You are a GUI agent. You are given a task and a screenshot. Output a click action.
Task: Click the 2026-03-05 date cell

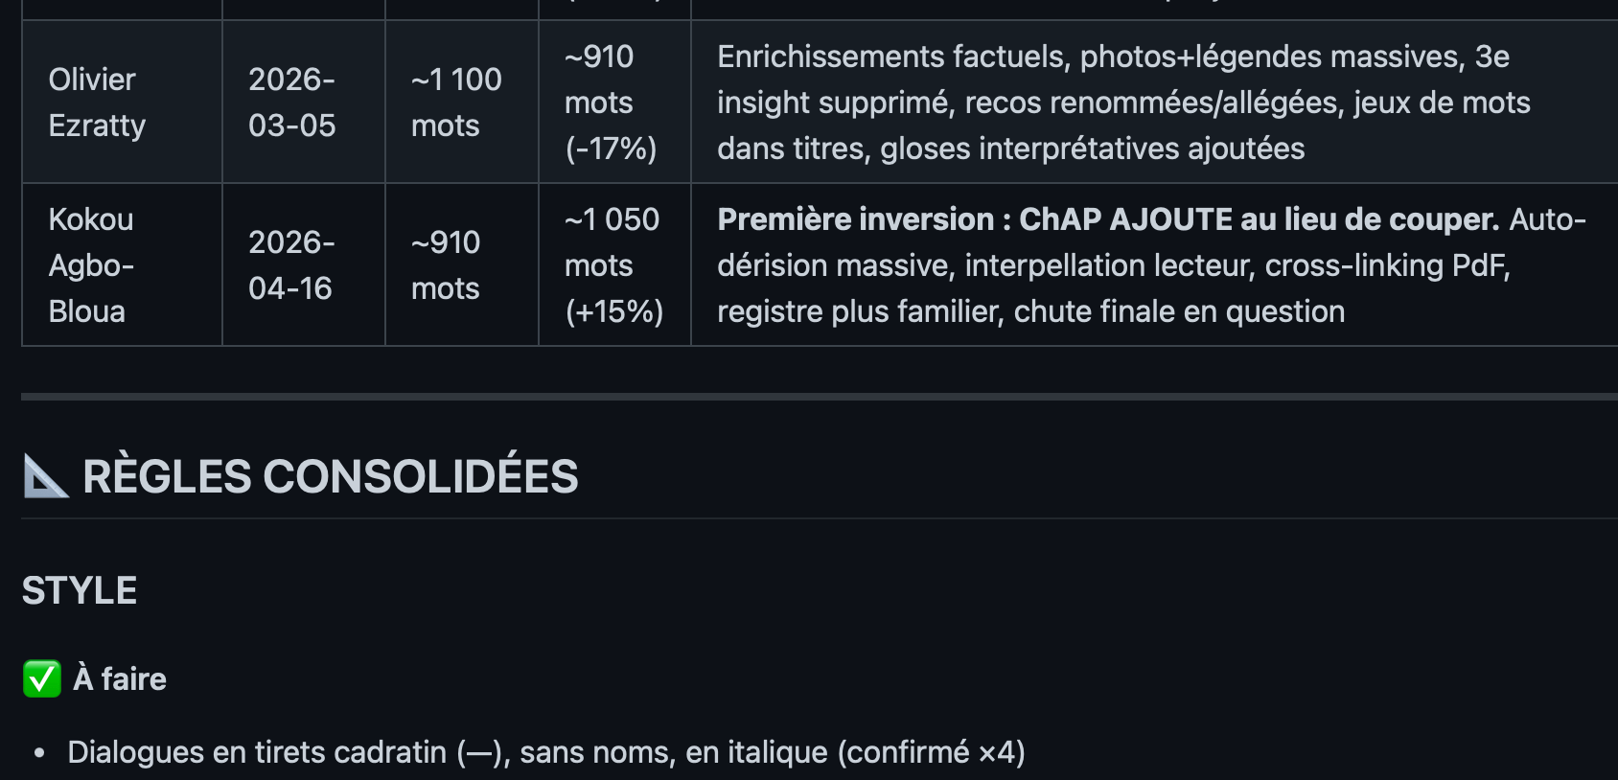tap(304, 103)
